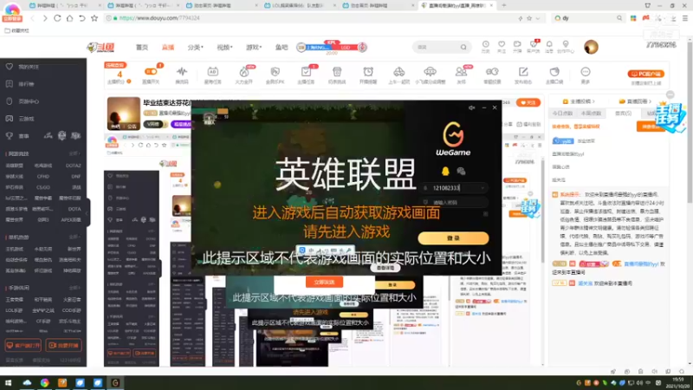This screenshot has width=693, height=390.
Task: Click the 主播任务 floating badge
Action: click(x=670, y=117)
